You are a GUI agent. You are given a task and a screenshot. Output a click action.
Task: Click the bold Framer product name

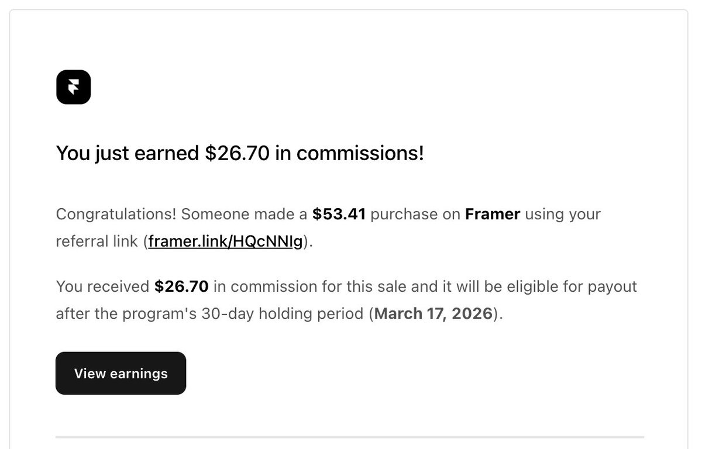point(493,214)
